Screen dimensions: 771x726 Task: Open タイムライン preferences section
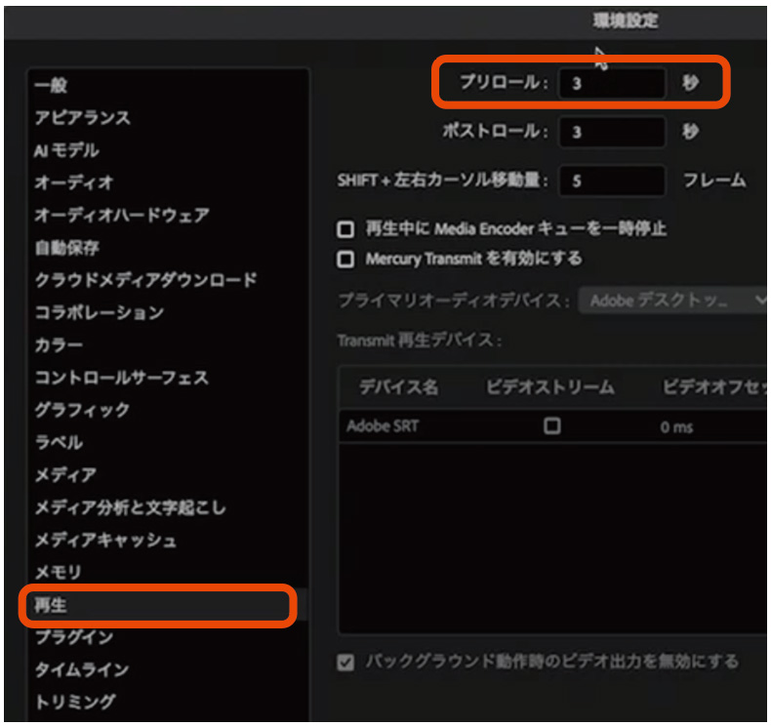(x=82, y=669)
